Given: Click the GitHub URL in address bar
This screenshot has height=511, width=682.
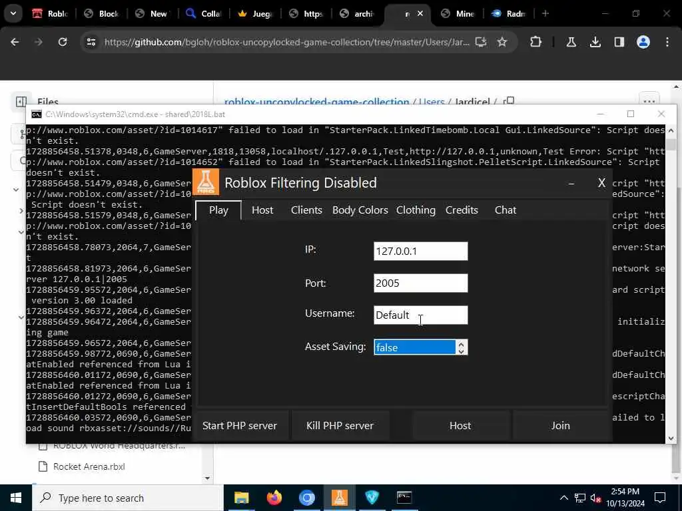Looking at the screenshot, I should [286, 42].
